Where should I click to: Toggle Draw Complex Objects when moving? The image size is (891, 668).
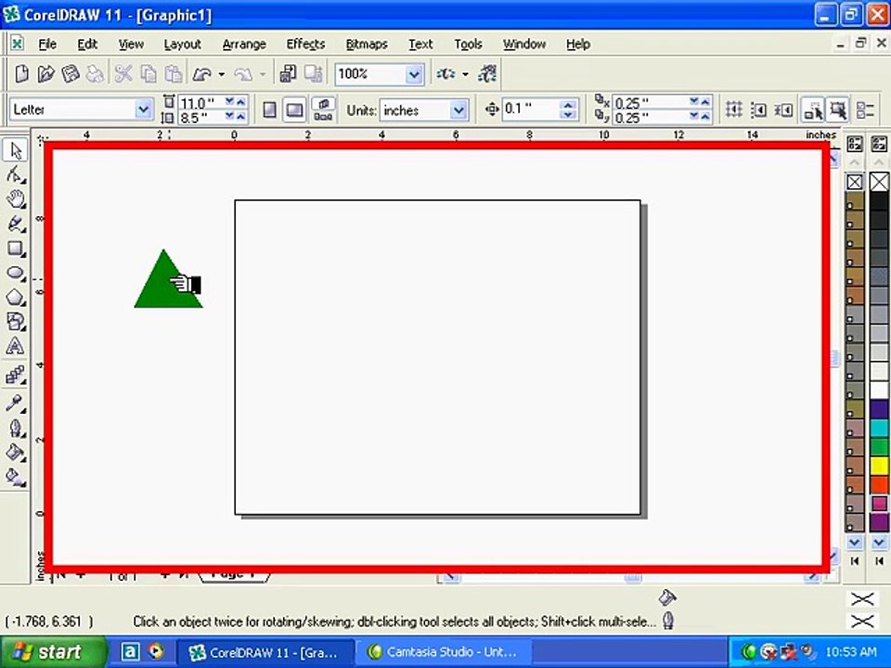point(813,109)
